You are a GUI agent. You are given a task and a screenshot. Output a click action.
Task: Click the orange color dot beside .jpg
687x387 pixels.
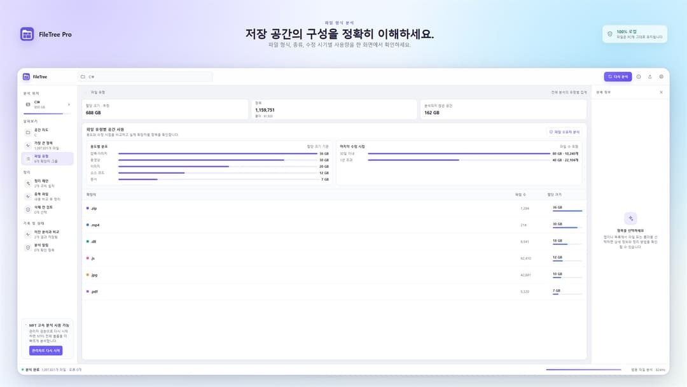(x=88, y=275)
